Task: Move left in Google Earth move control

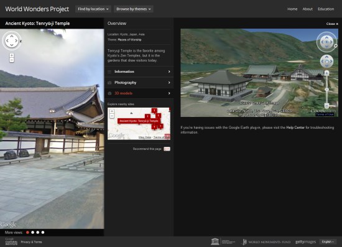Action: (x=322, y=62)
